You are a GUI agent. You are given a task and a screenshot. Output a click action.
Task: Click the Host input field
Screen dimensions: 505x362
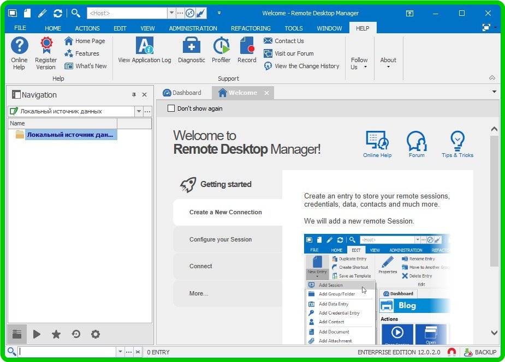click(127, 13)
